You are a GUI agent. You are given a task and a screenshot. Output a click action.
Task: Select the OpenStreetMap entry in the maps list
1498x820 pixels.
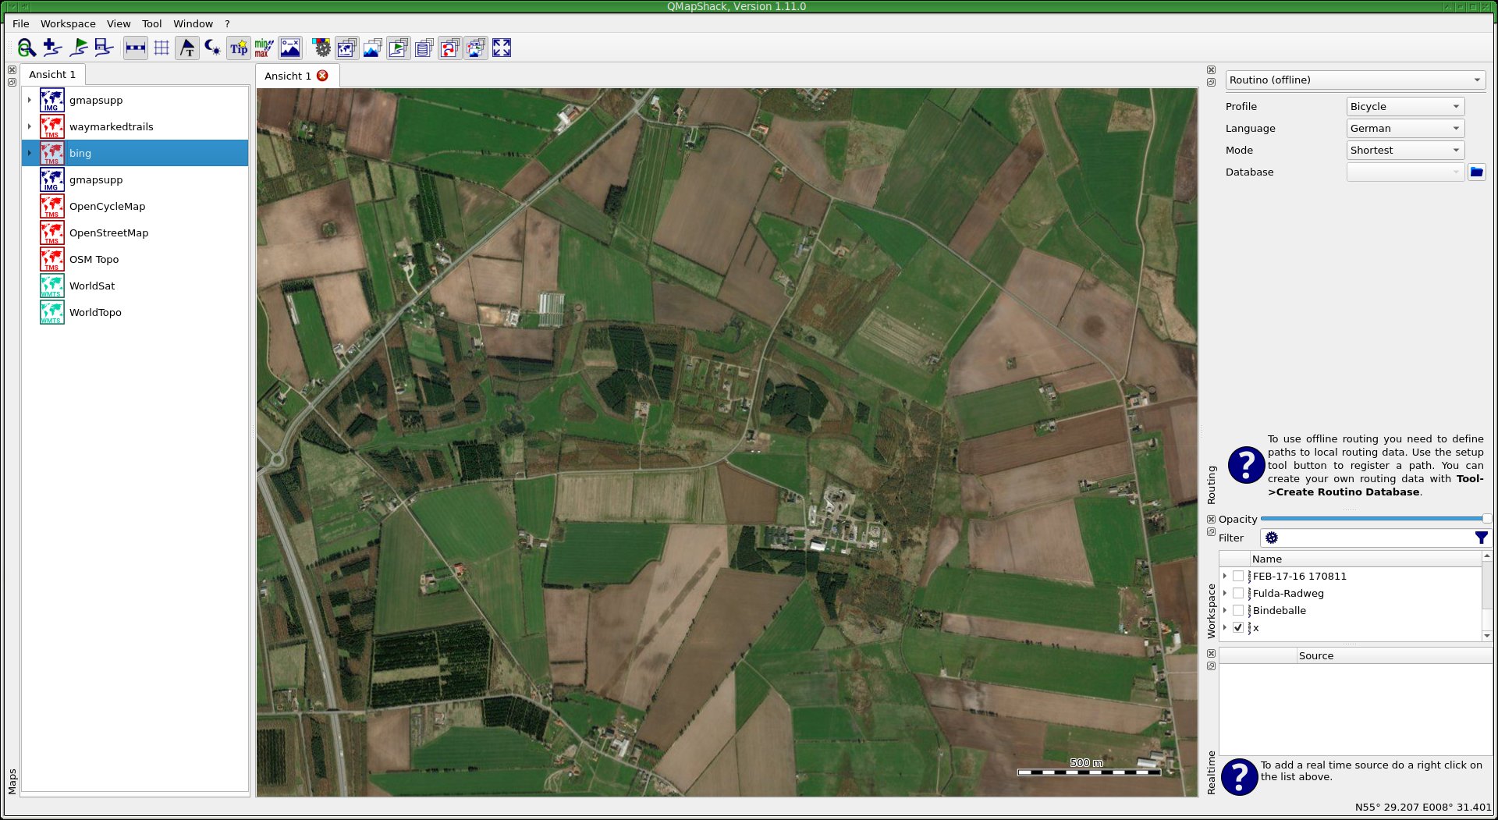(109, 233)
